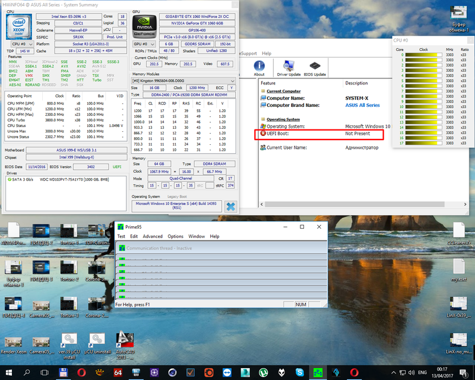Open the Help menu in Prime95
475x380 pixels.
click(x=214, y=236)
